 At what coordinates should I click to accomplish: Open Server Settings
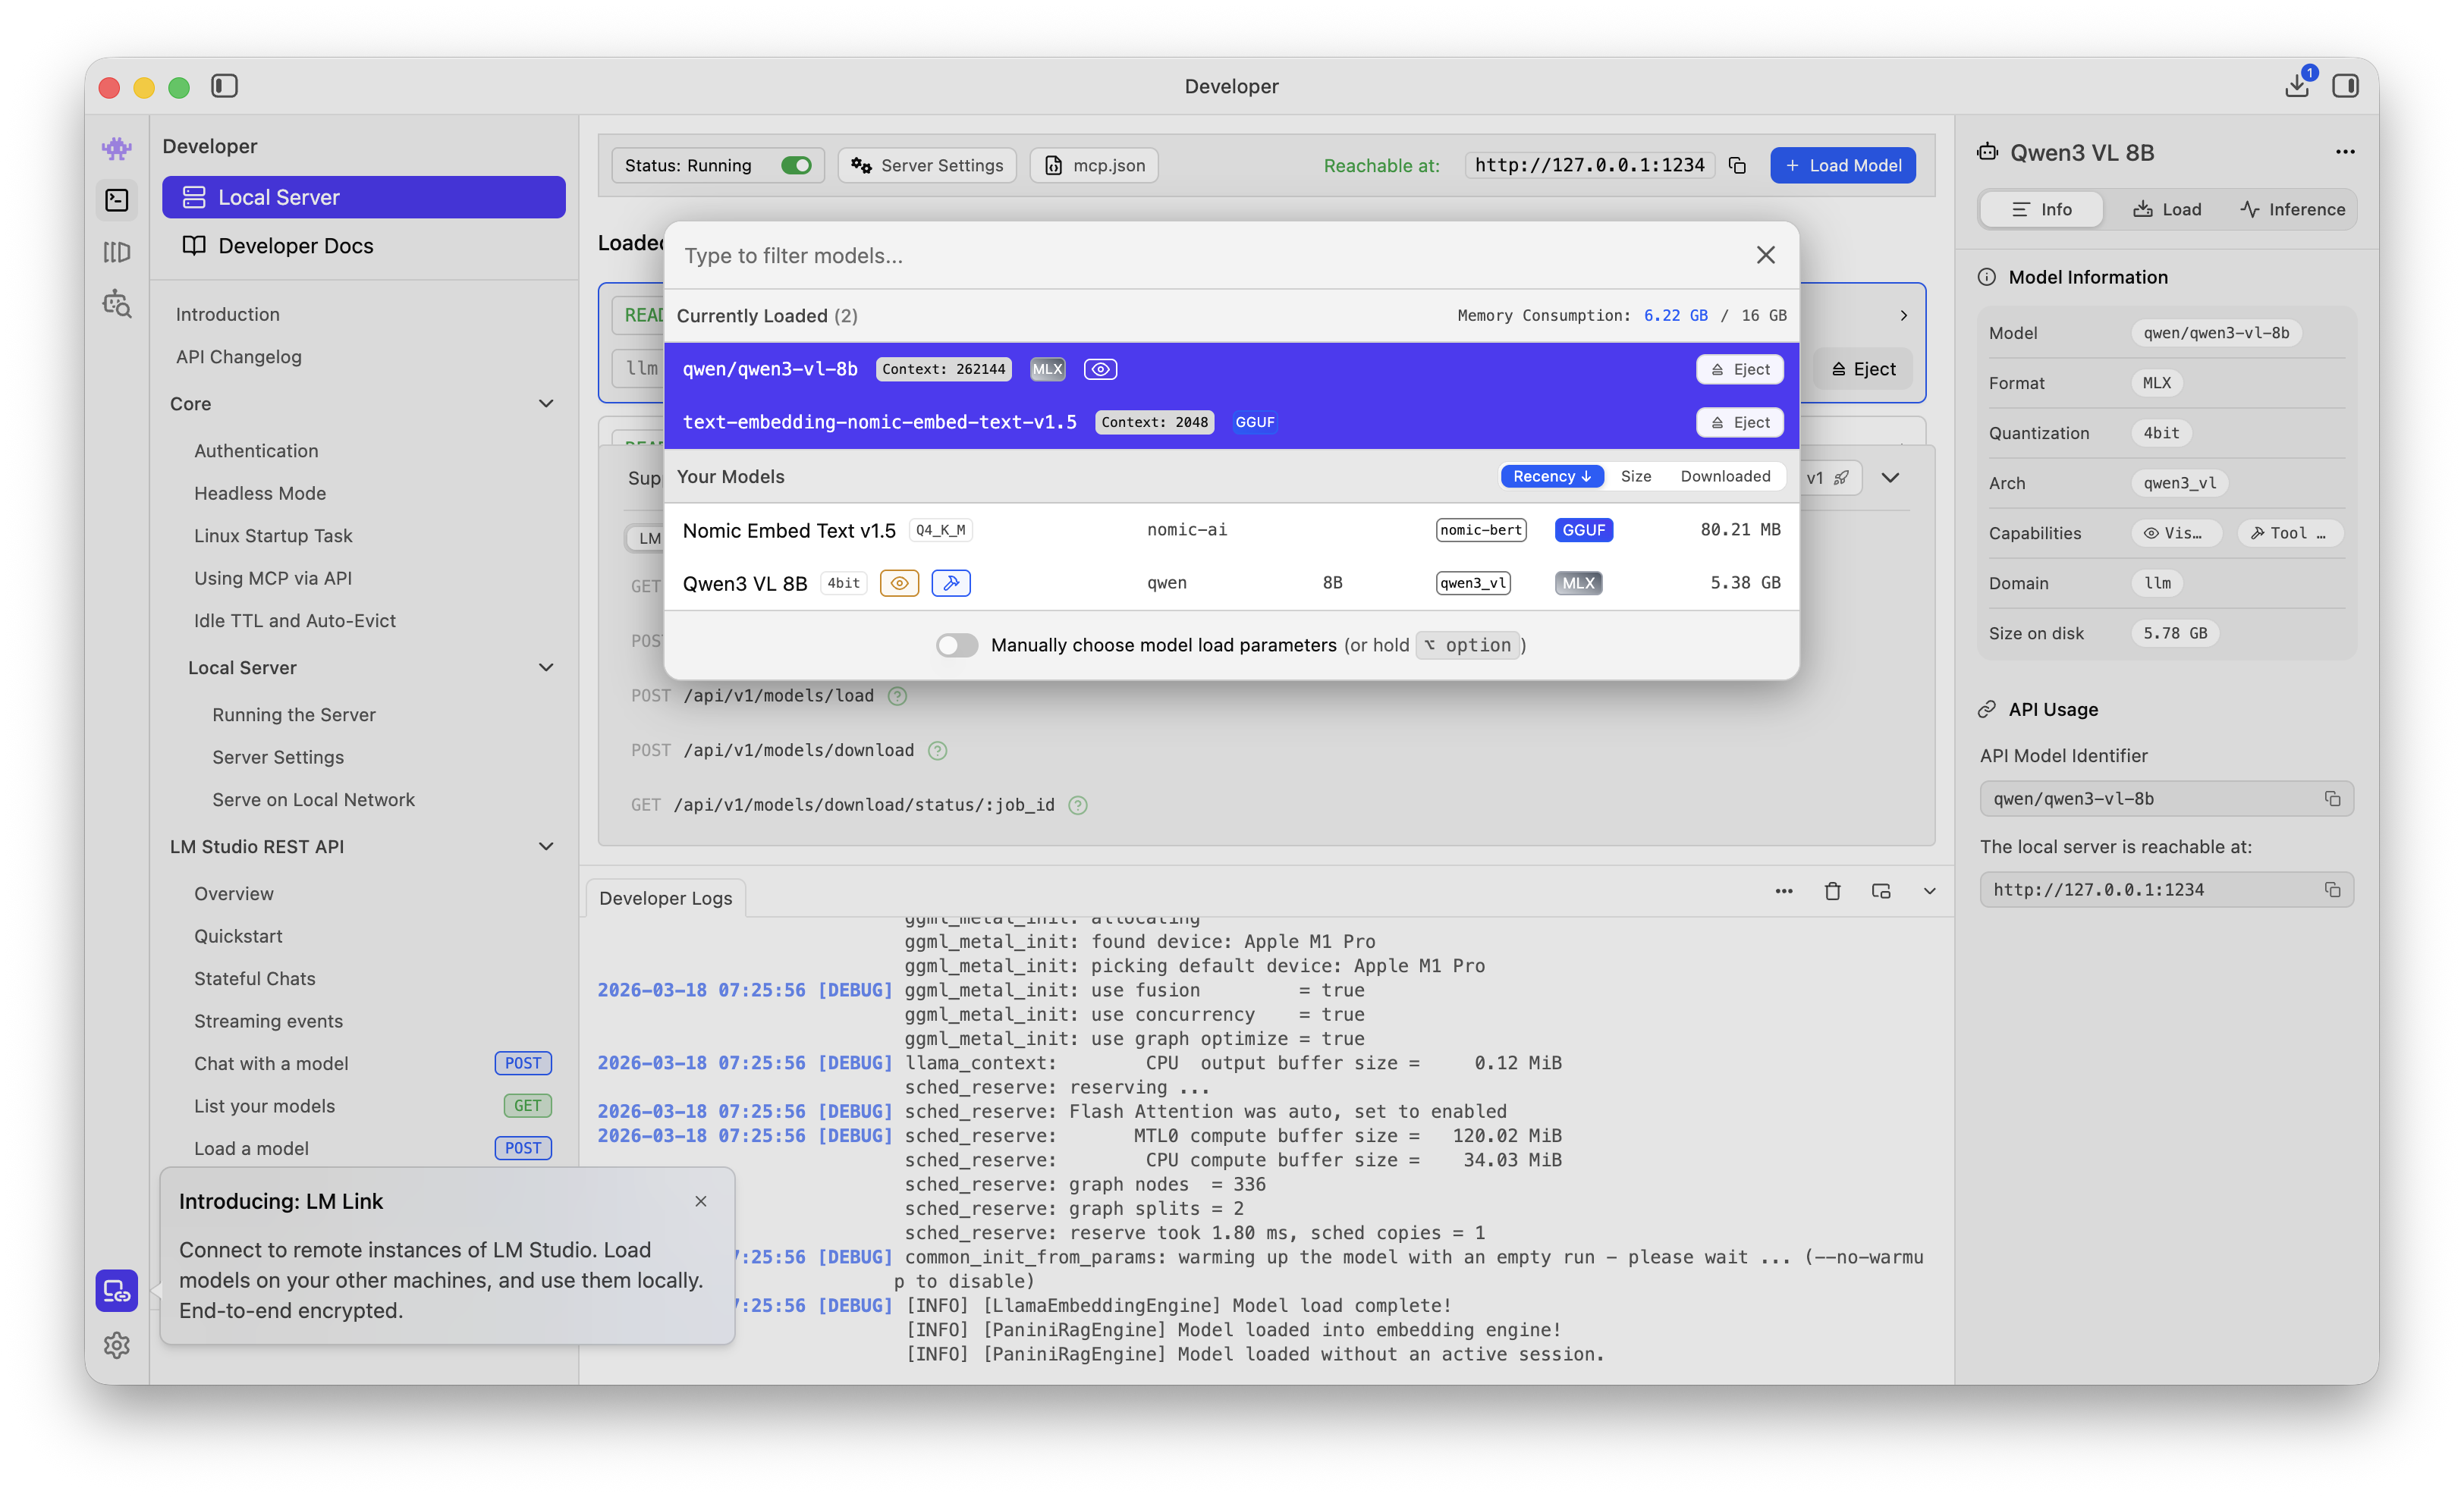coord(927,166)
